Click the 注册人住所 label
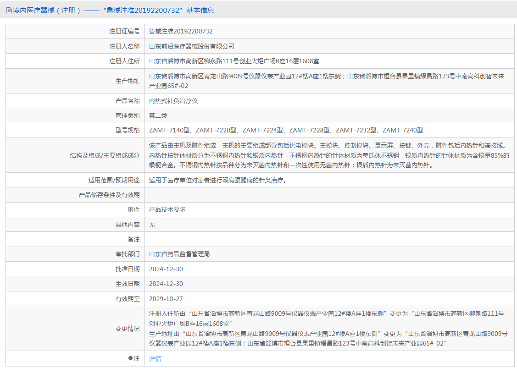Screen dimensions: 517x368 point(124,61)
